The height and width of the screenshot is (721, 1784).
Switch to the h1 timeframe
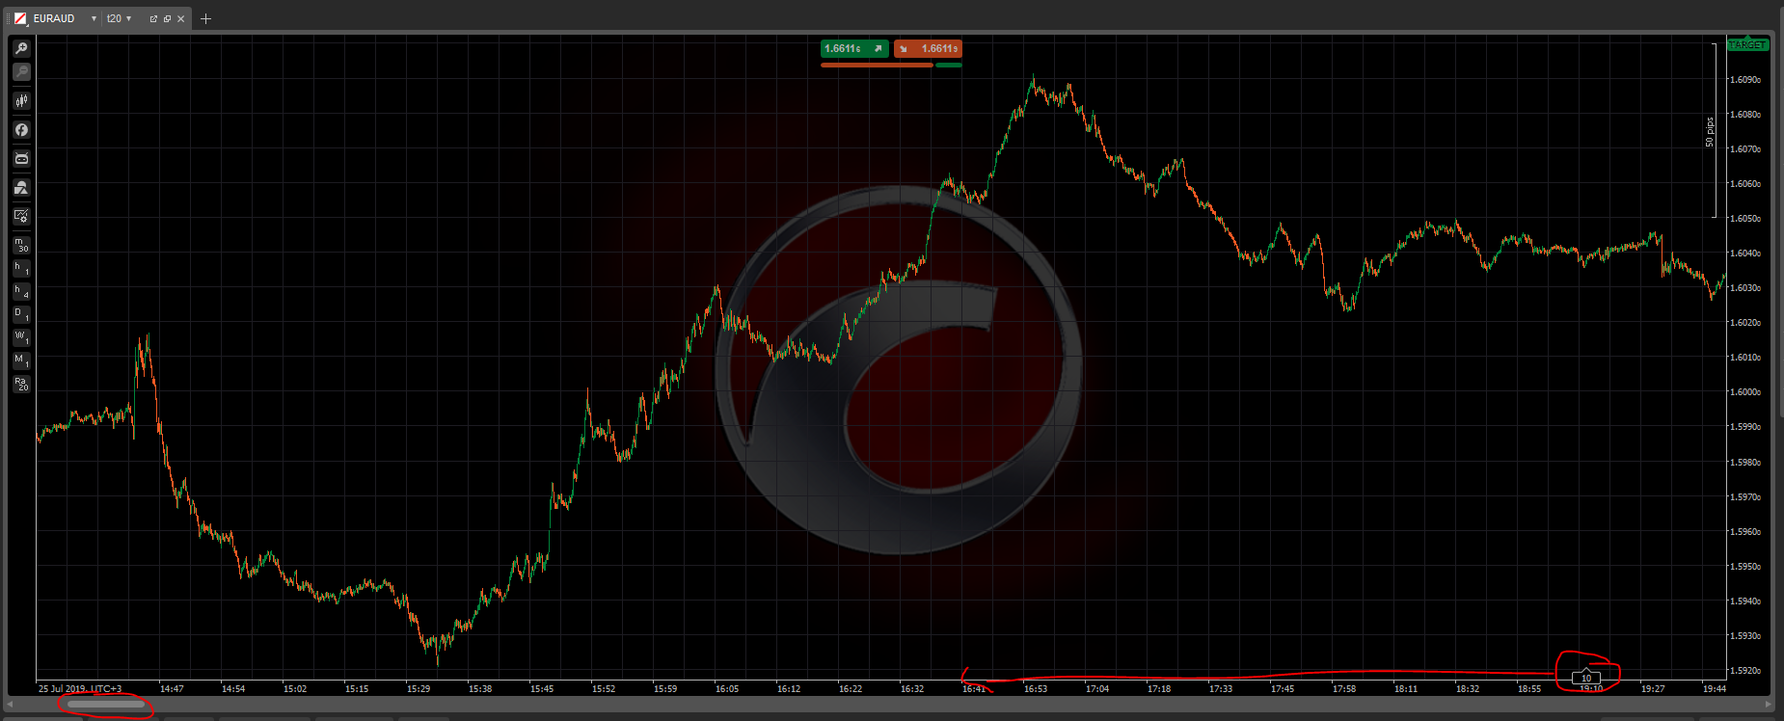pyautogui.click(x=21, y=268)
